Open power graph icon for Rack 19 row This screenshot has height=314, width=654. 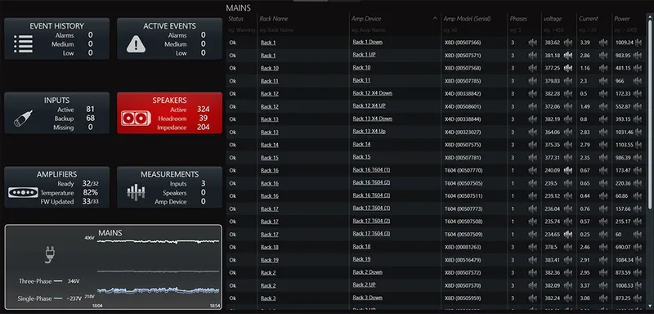[x=638, y=260]
